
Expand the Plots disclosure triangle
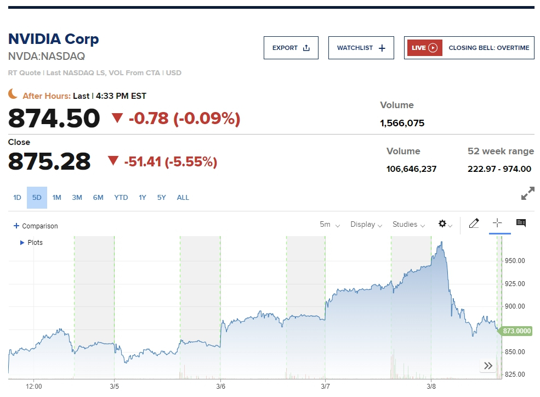click(22, 242)
